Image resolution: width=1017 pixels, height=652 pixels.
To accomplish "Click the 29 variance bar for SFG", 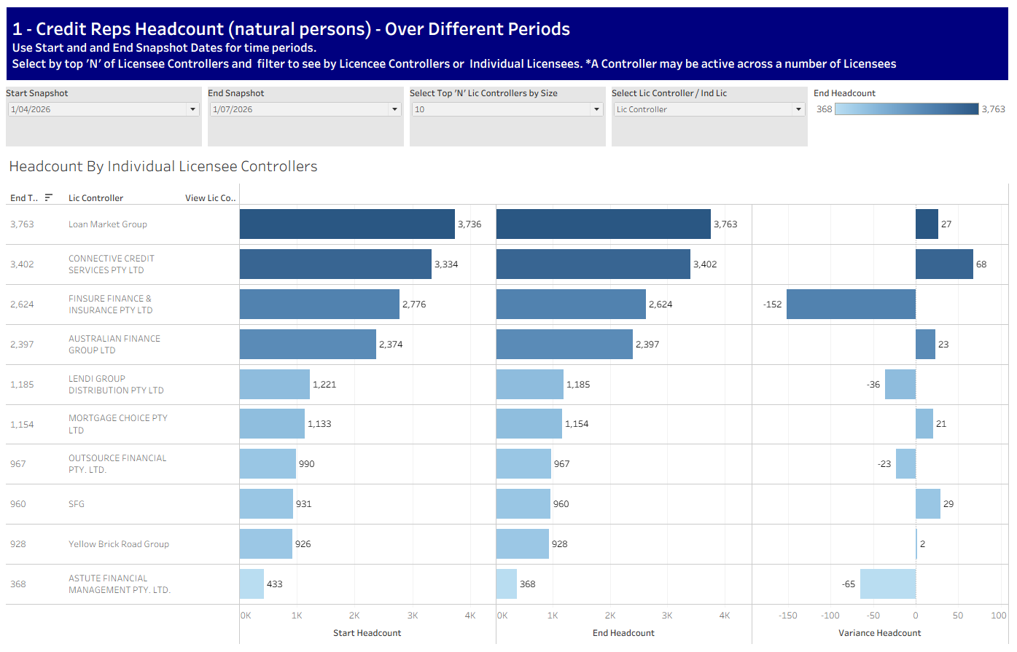I will click(x=928, y=504).
